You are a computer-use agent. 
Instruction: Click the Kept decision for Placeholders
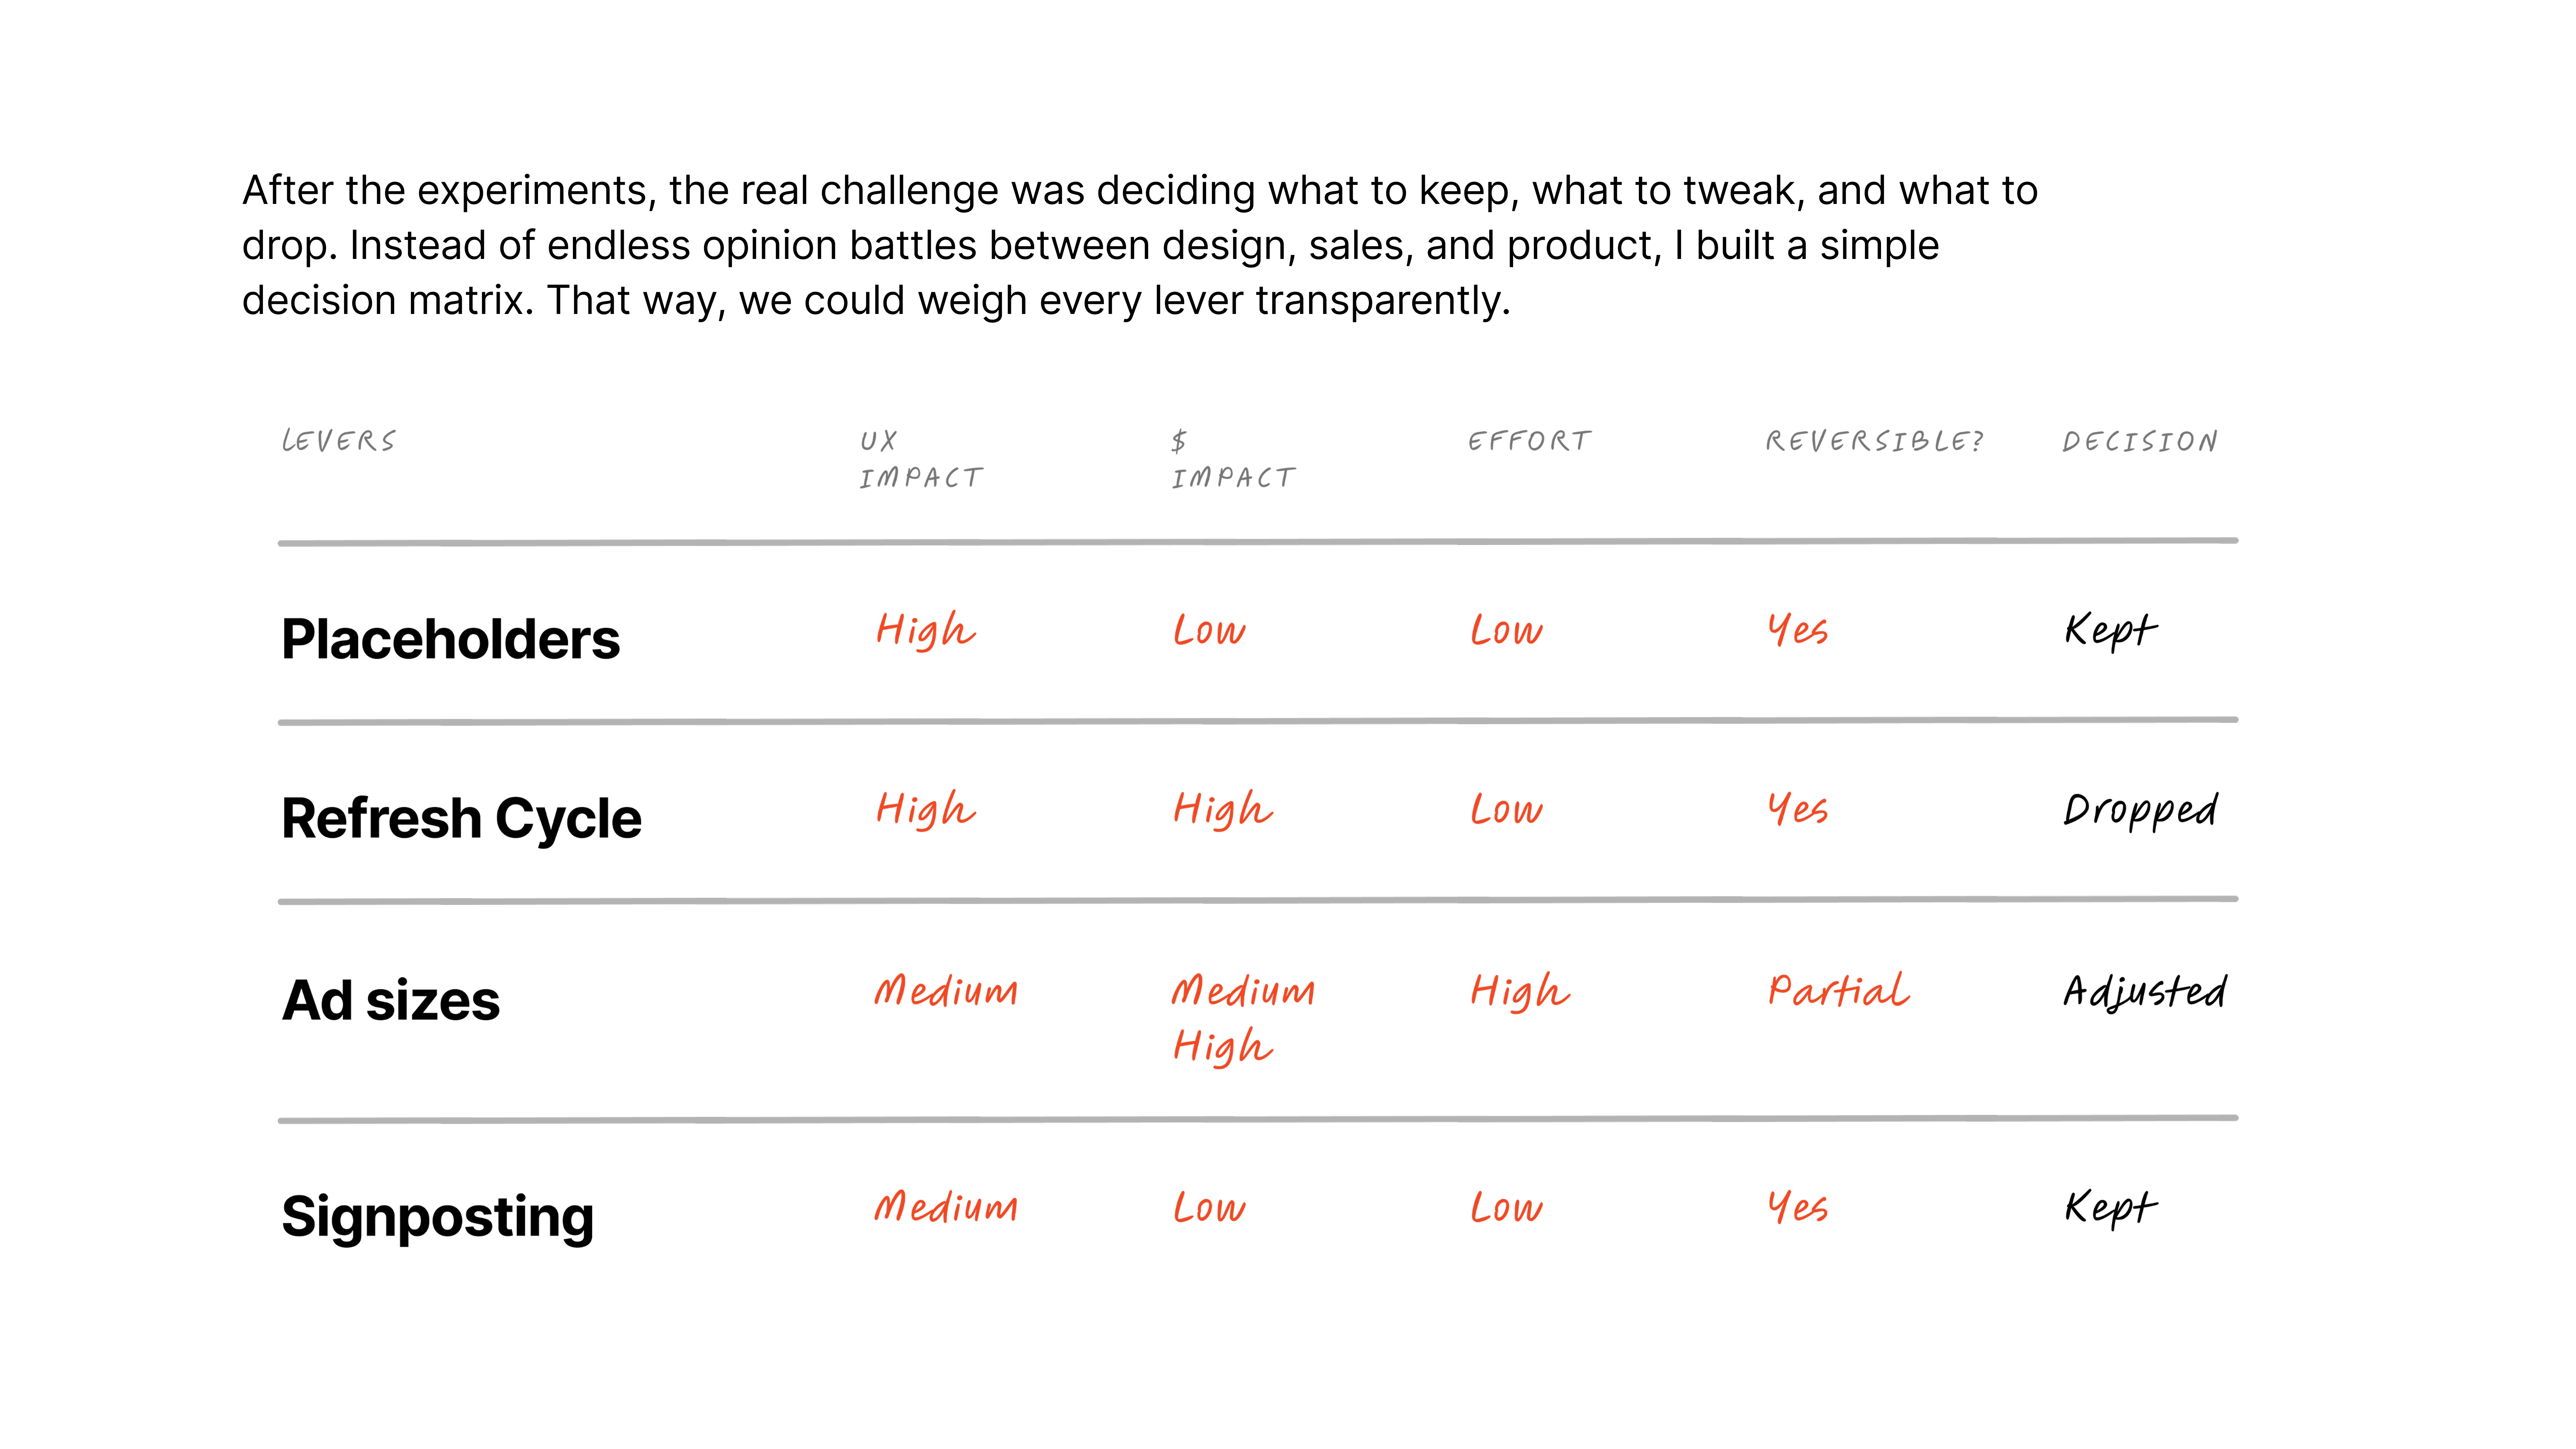2110,630
